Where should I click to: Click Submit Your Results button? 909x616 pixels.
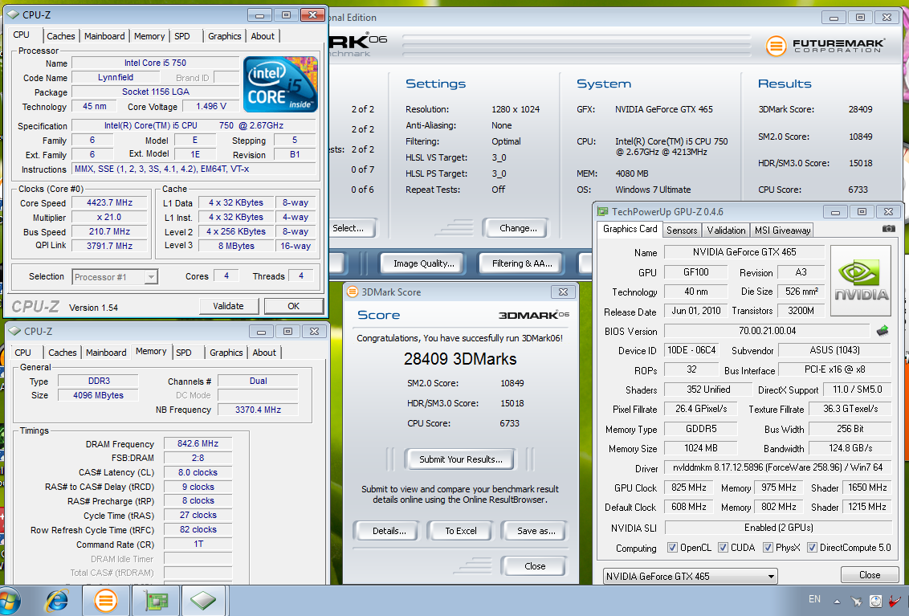[x=461, y=459]
